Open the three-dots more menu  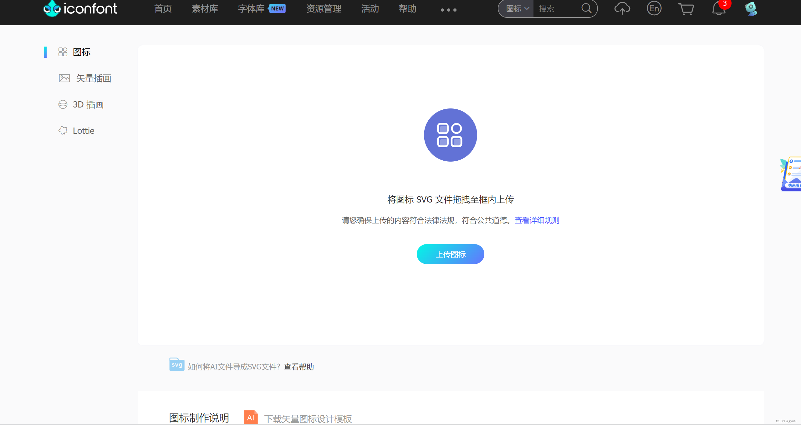pyautogui.click(x=448, y=10)
